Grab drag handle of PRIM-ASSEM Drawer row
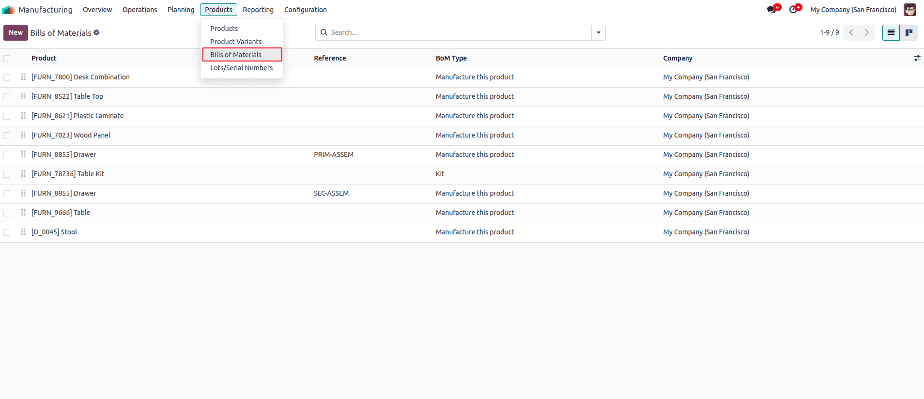The width and height of the screenshot is (924, 399). point(23,154)
